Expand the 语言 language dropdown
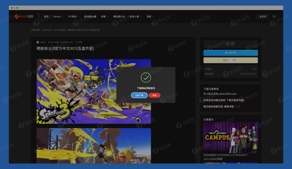292x169 pixels. 150,17
